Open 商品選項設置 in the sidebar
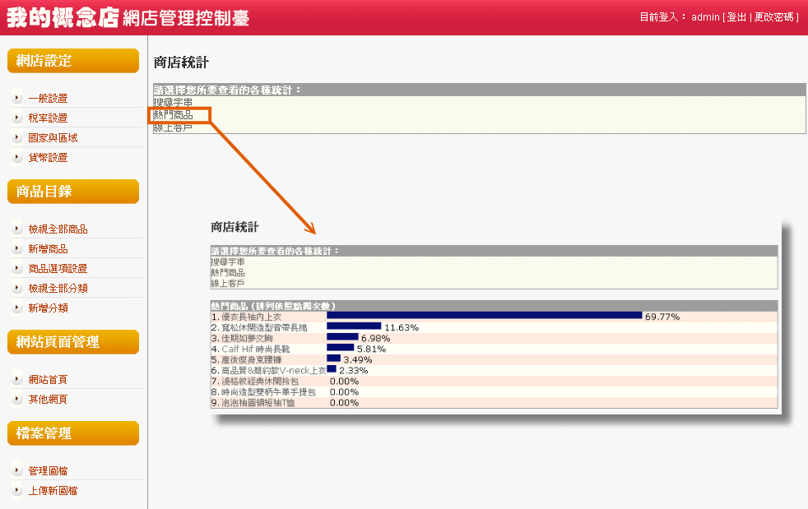This screenshot has width=808, height=509. [58, 269]
